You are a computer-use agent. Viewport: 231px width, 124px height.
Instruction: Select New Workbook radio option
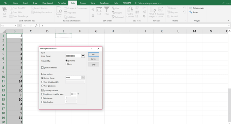point(43,86)
